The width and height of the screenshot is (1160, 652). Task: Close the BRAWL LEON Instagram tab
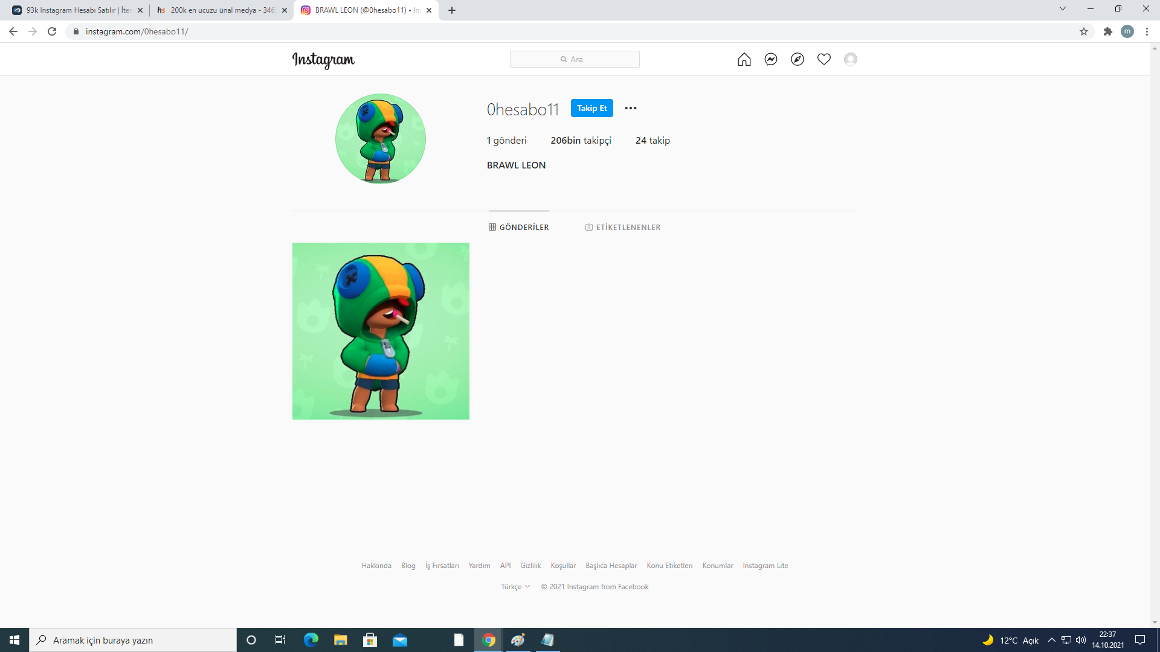tap(428, 10)
